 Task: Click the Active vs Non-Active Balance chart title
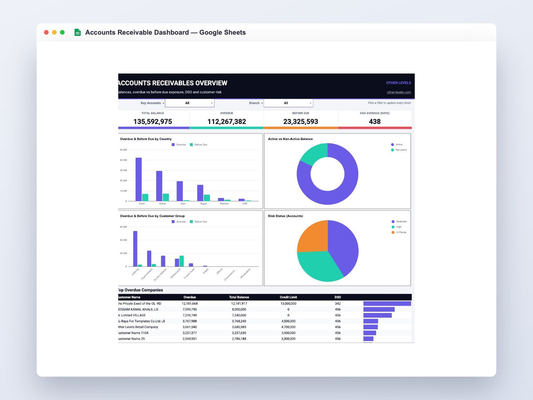pos(290,139)
